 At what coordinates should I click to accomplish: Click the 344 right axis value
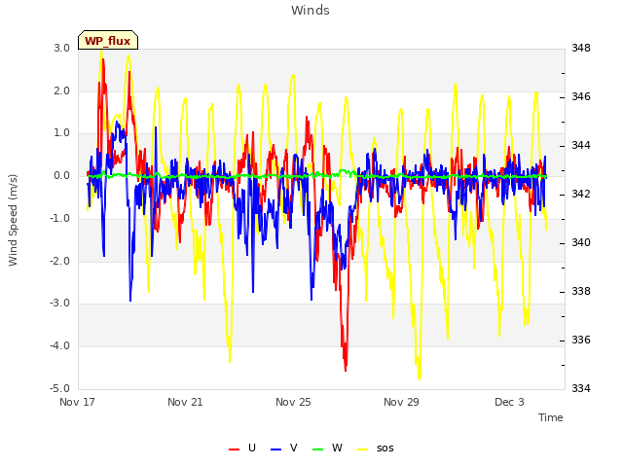click(581, 145)
